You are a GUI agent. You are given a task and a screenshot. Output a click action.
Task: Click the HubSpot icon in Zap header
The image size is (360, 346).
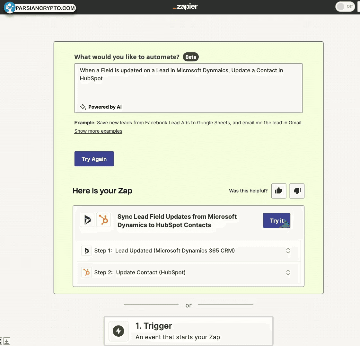click(103, 220)
